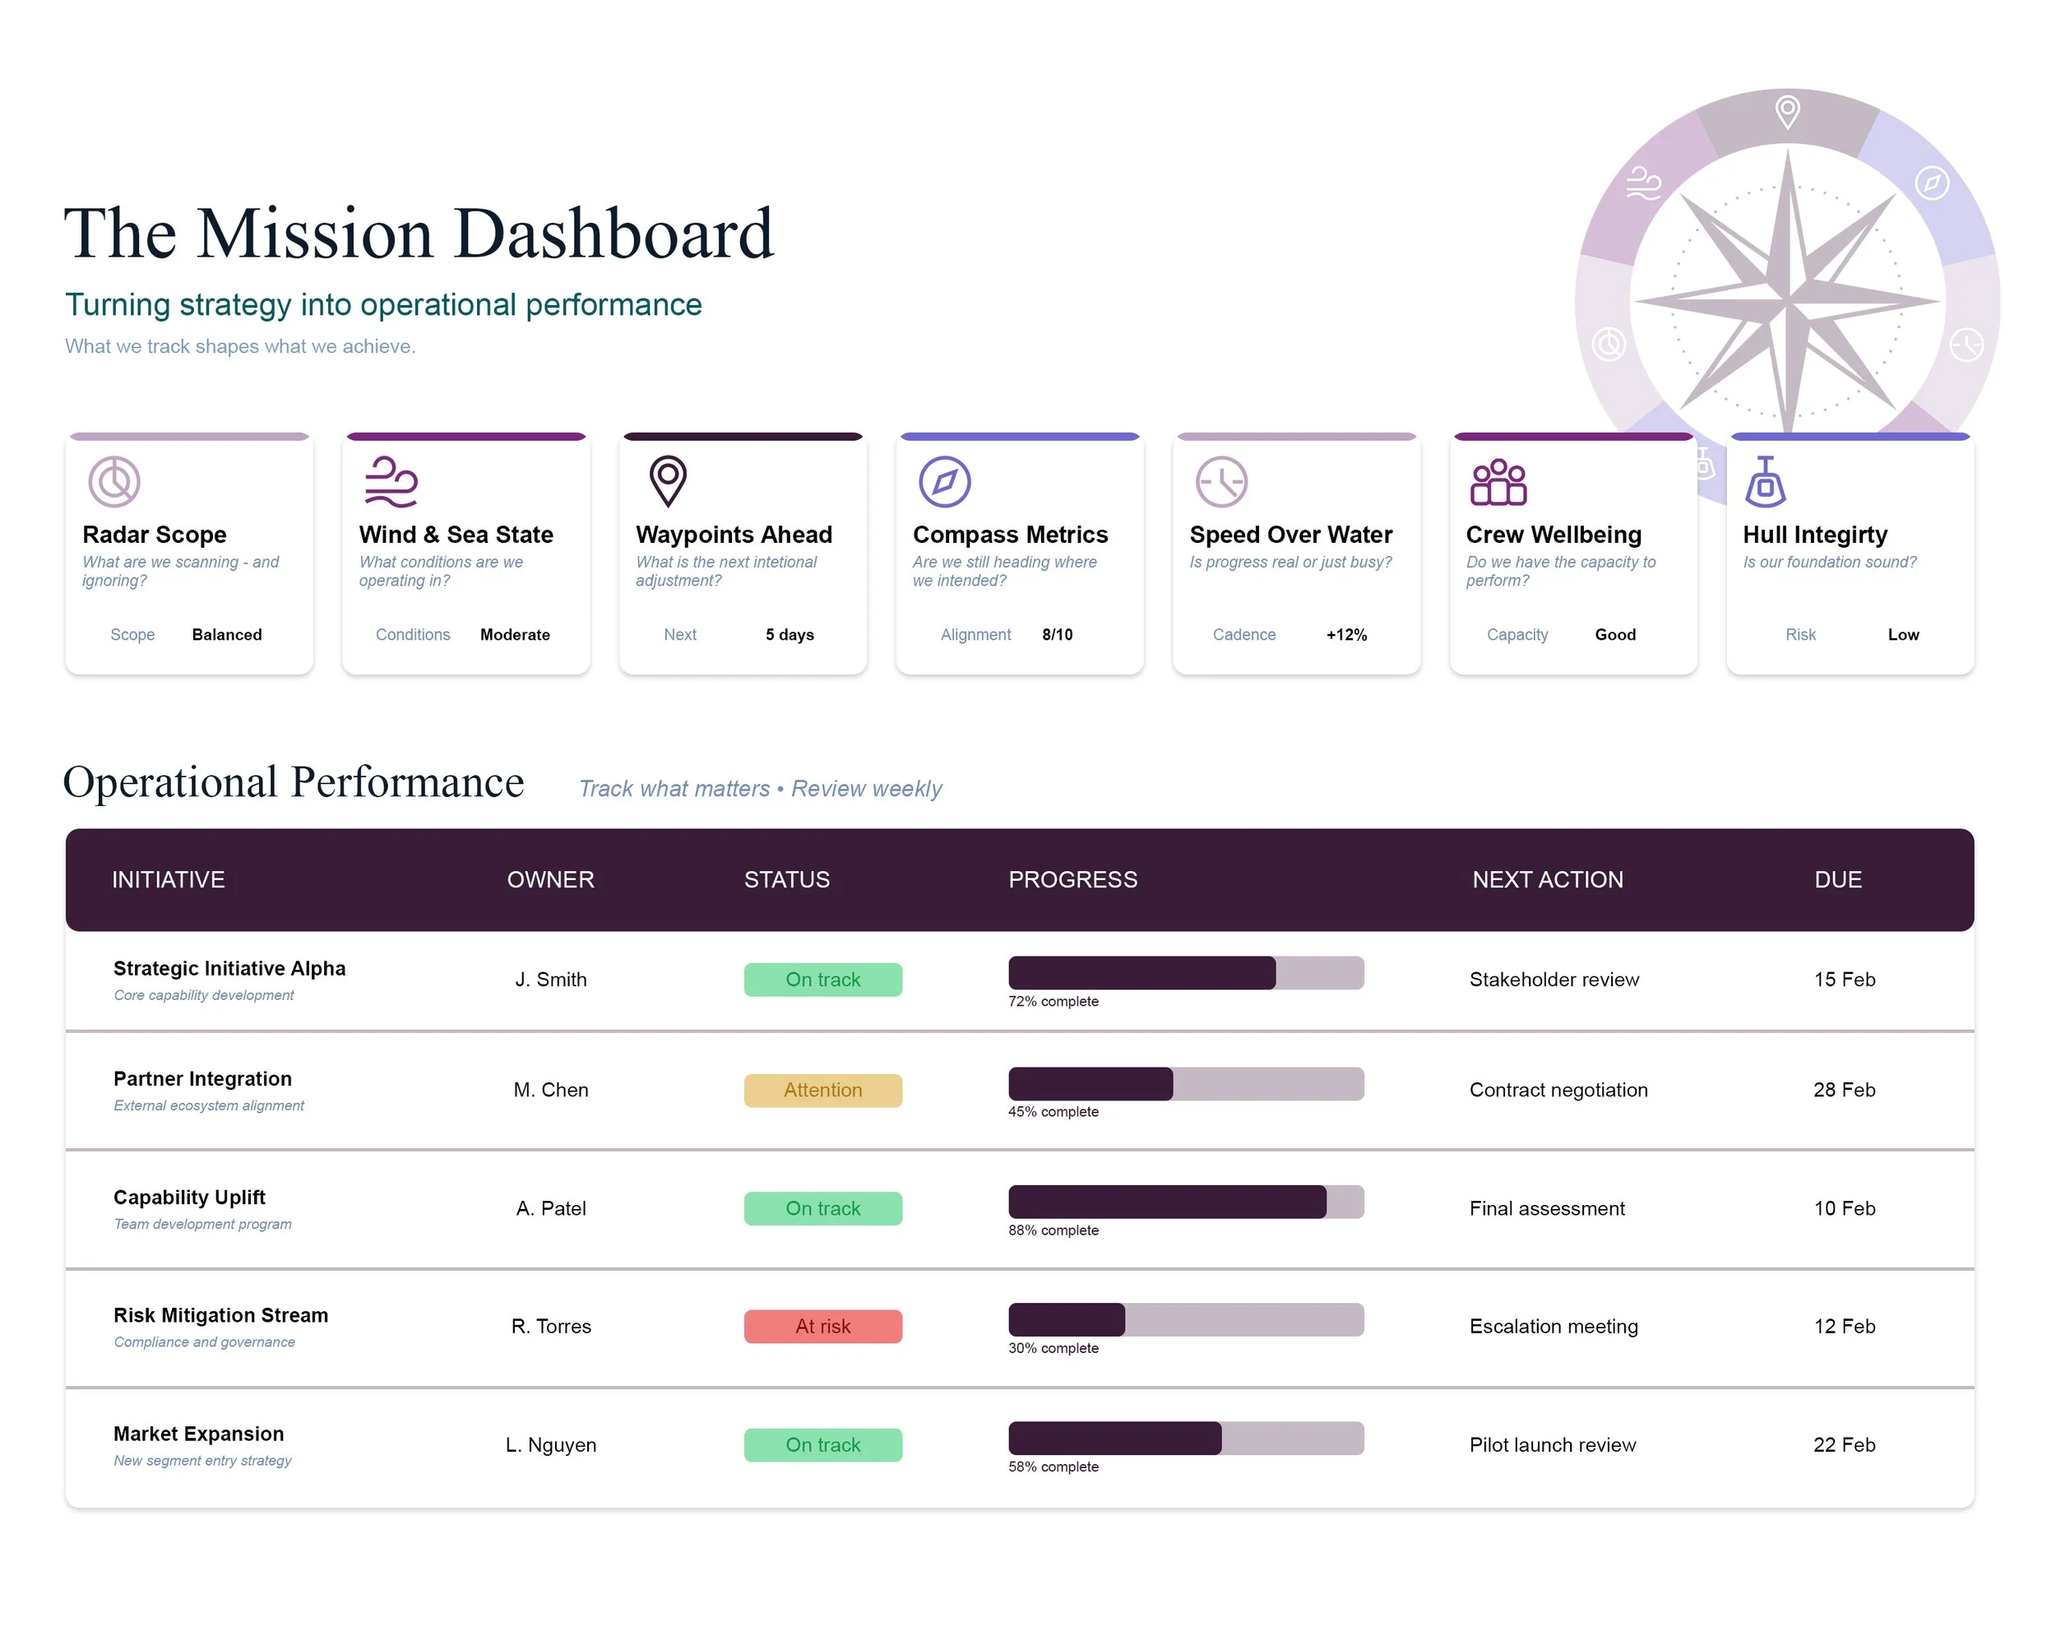
Task: Click the wind icon on the compass wheel
Action: coord(1643,182)
